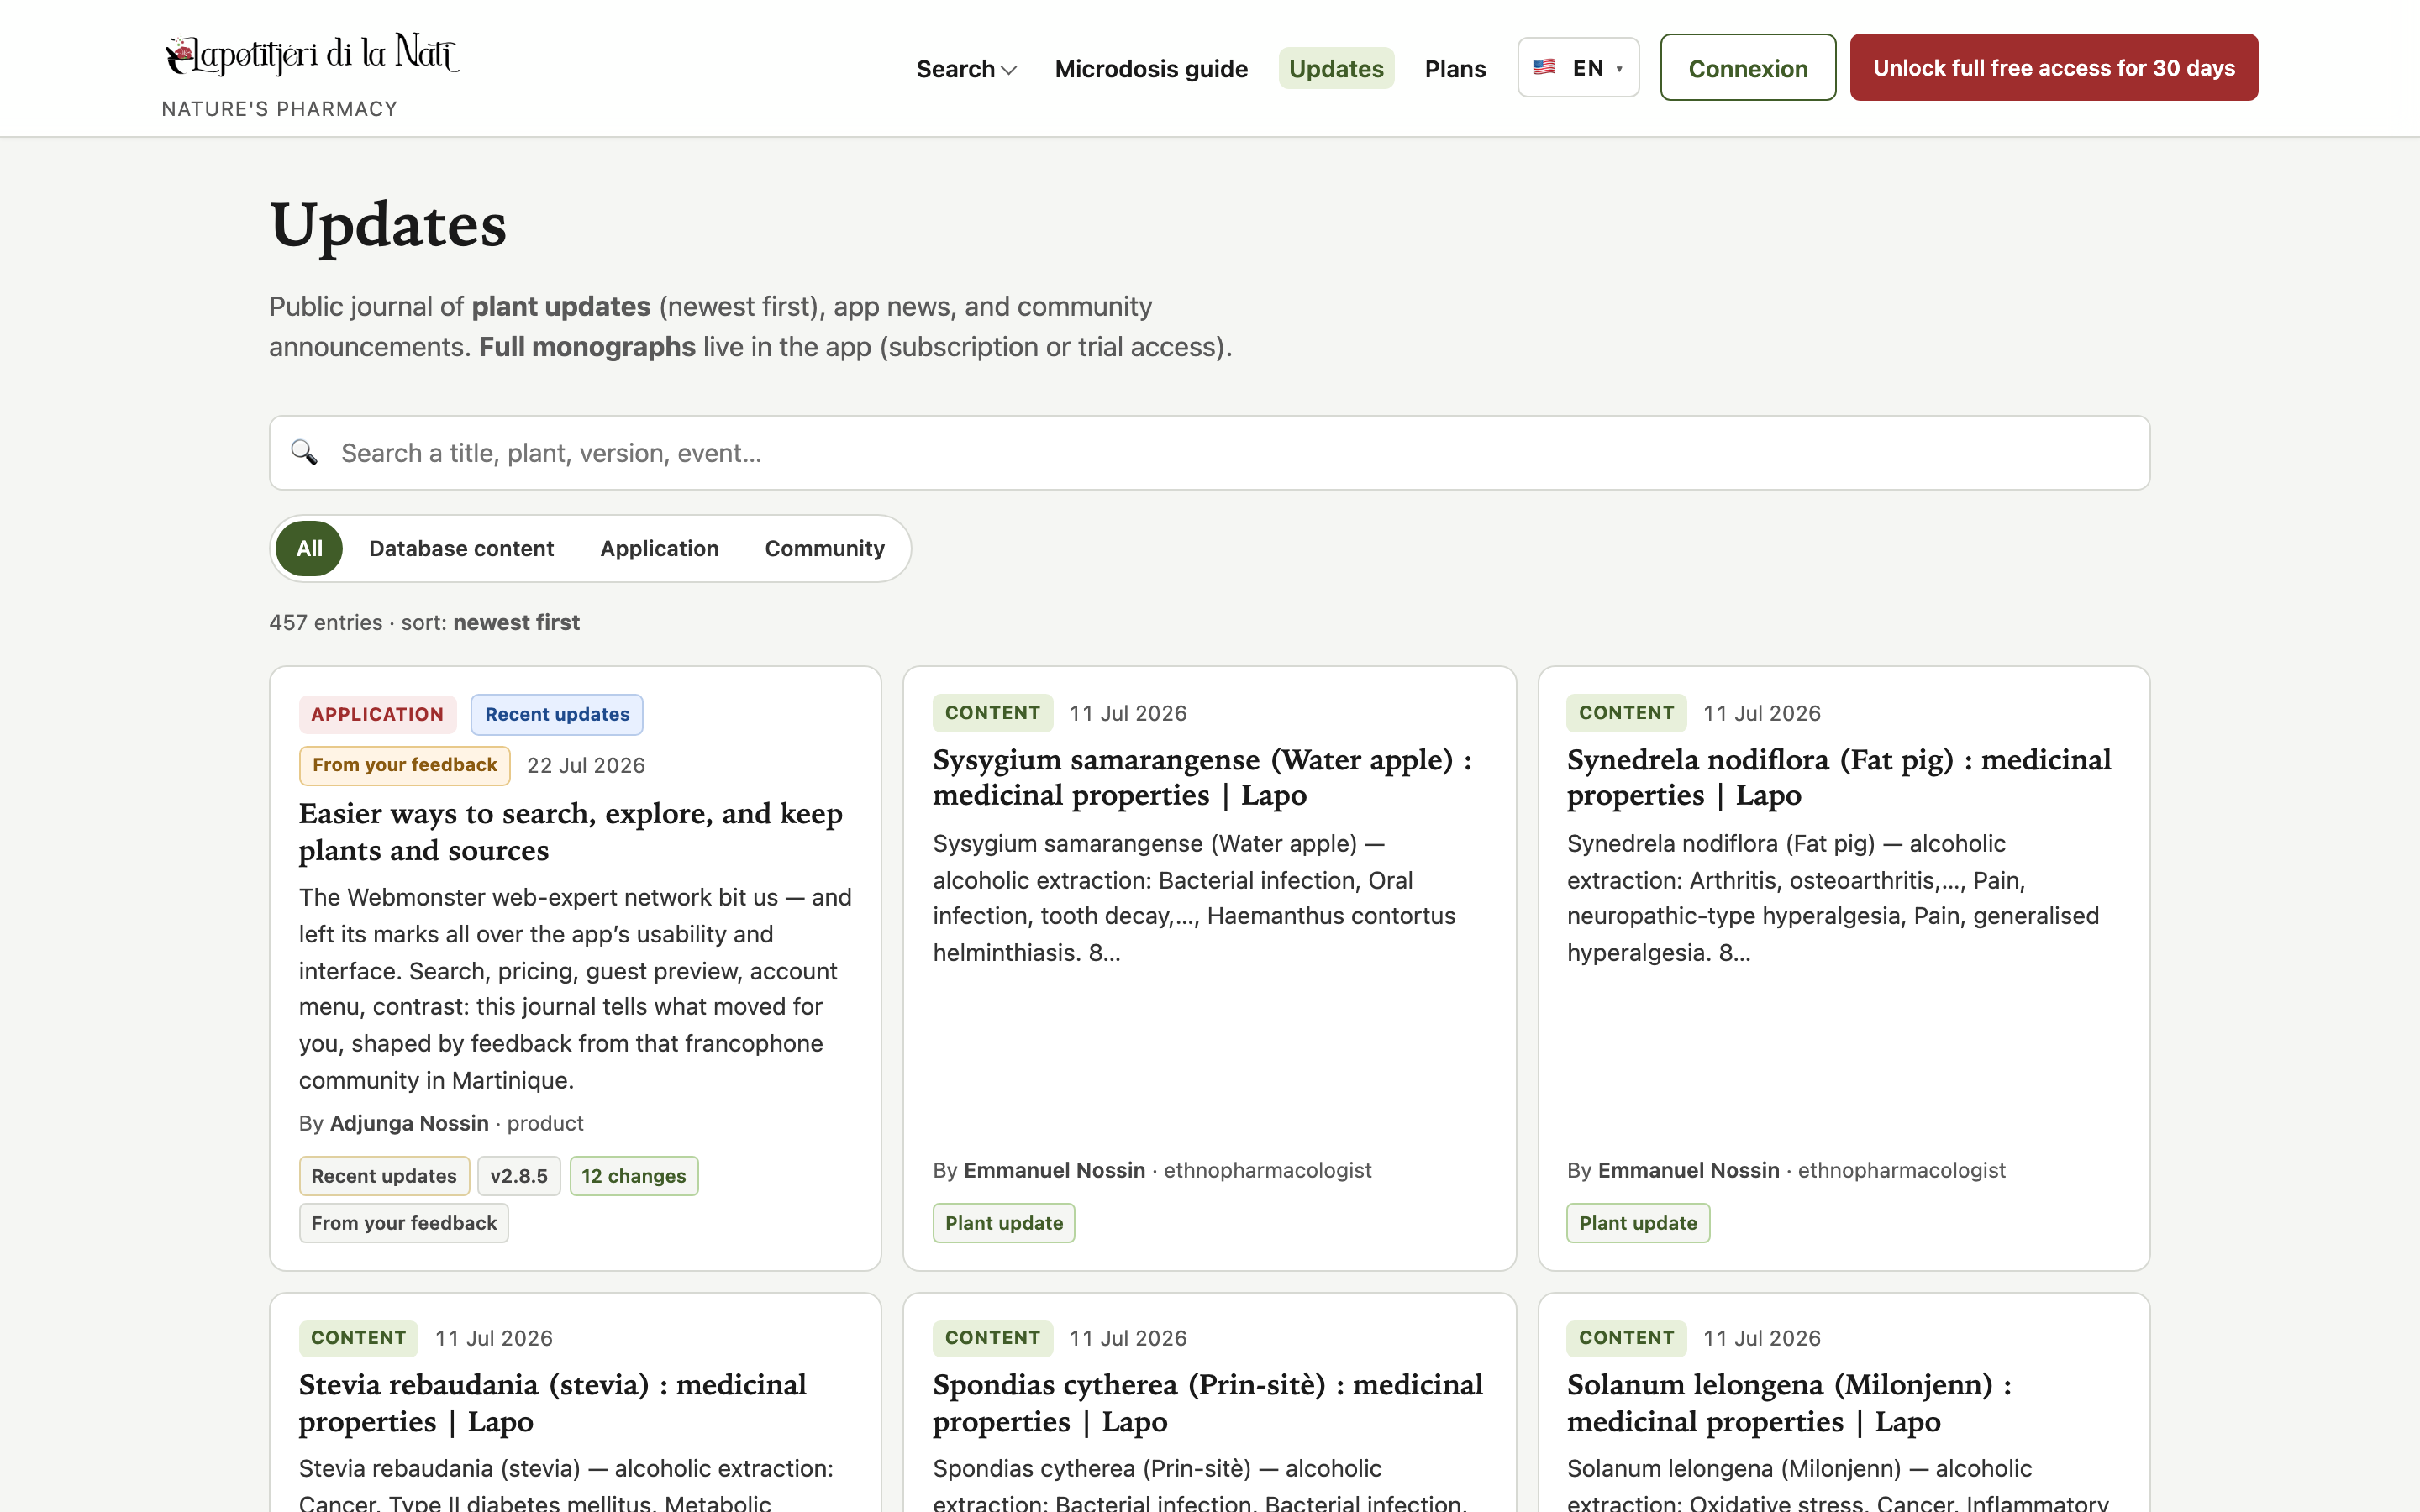This screenshot has width=2420, height=1512.
Task: Click the Connexion button
Action: [1748, 67]
